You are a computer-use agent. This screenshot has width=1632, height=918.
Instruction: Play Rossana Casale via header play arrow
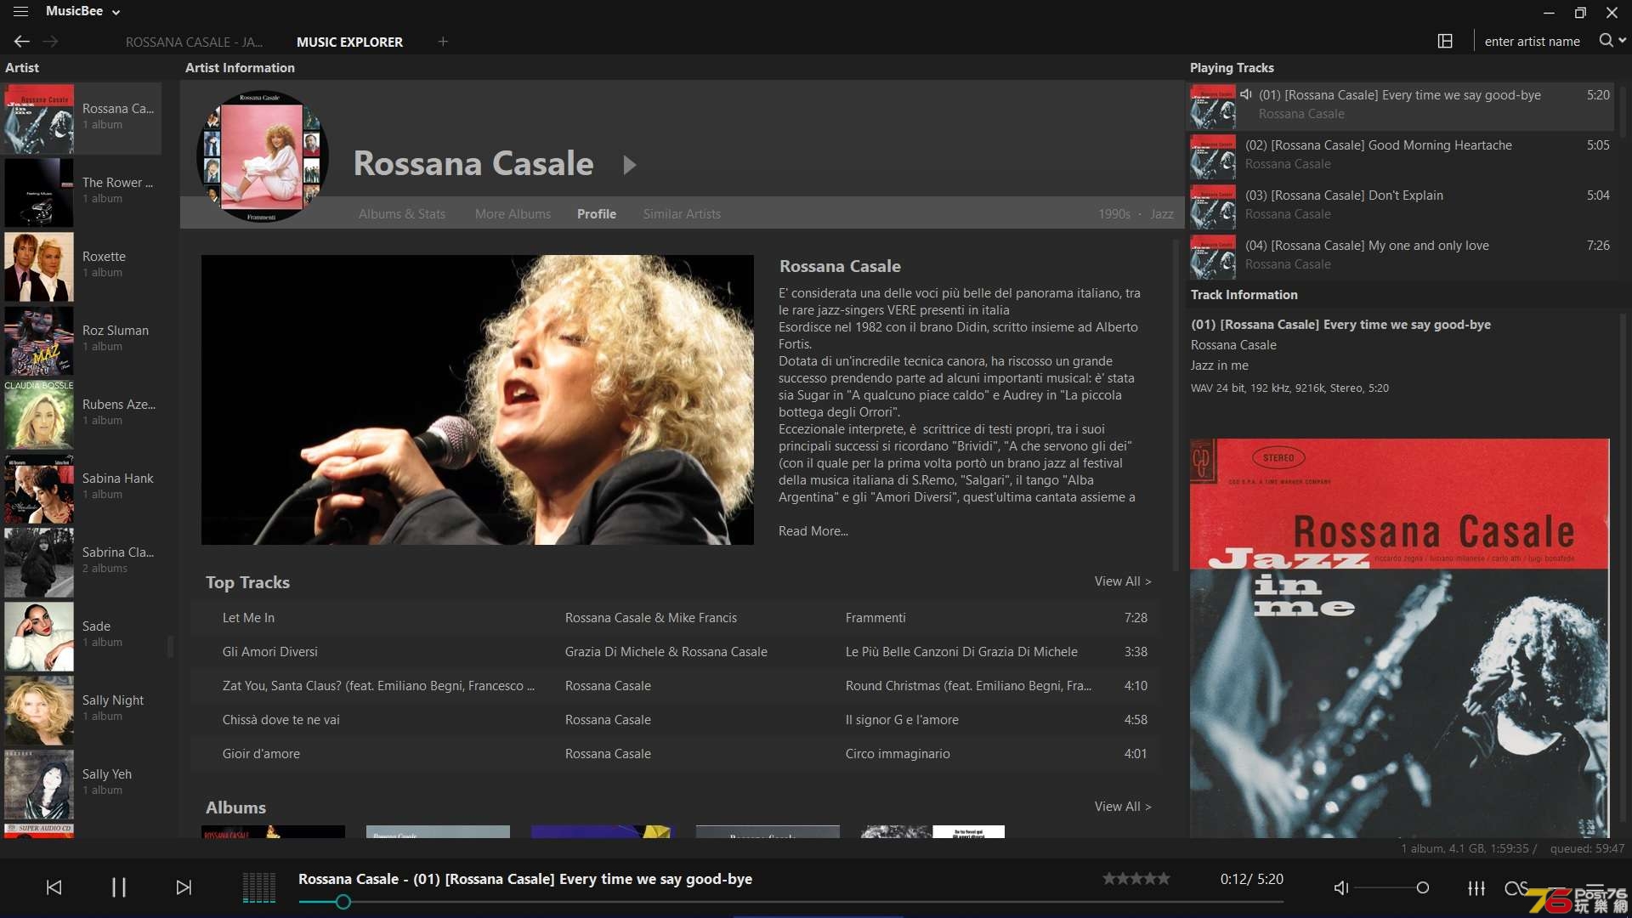pyautogui.click(x=629, y=164)
